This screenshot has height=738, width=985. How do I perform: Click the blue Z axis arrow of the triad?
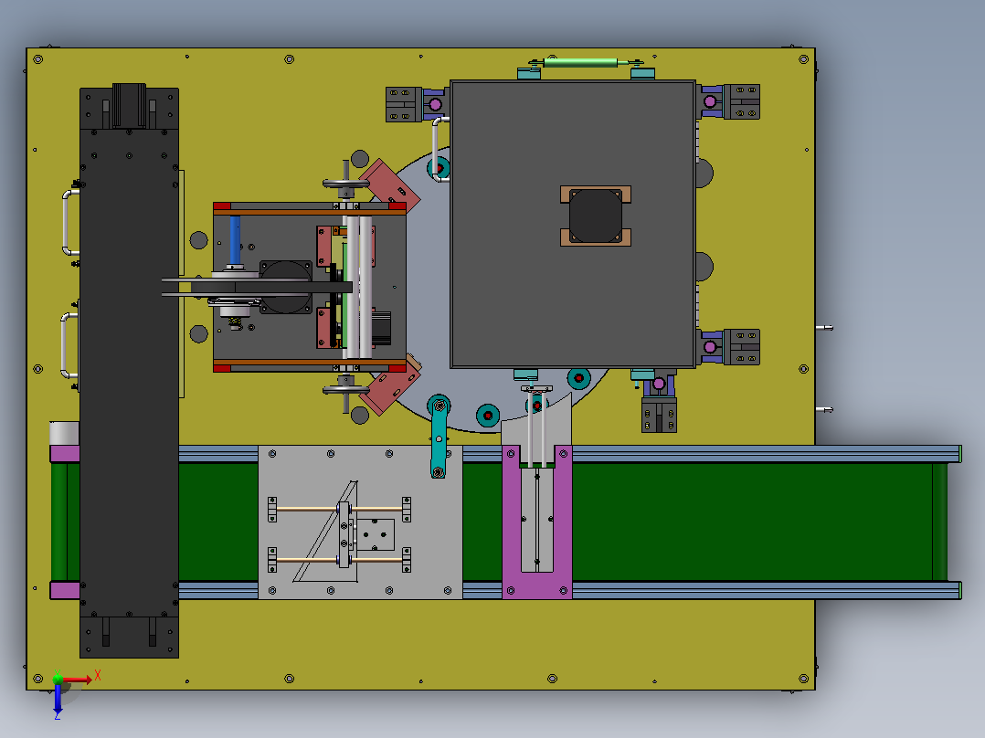pos(58,697)
